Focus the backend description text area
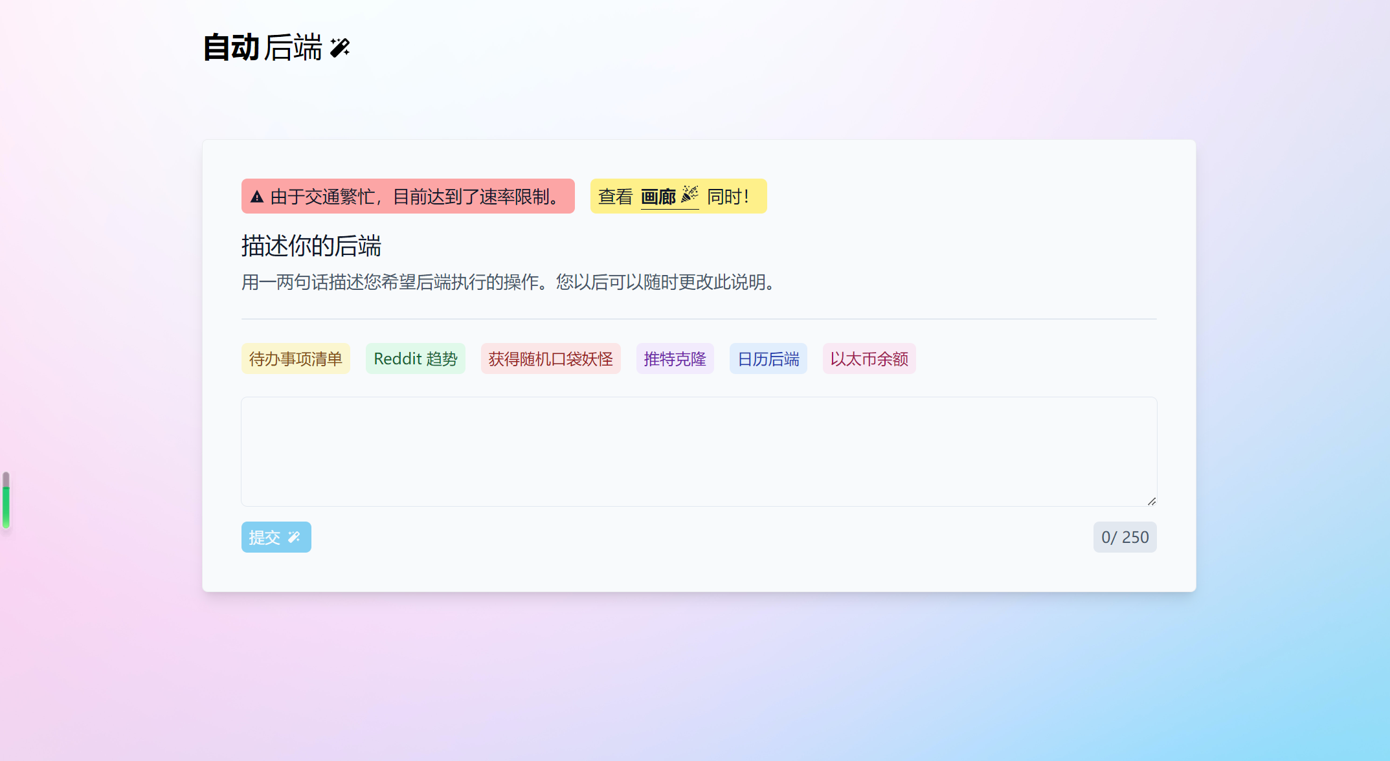Image resolution: width=1390 pixels, height=761 pixels. (699, 451)
